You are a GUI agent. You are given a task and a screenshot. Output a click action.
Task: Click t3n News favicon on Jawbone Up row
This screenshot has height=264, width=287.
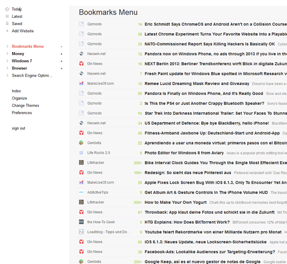[x=81, y=133]
